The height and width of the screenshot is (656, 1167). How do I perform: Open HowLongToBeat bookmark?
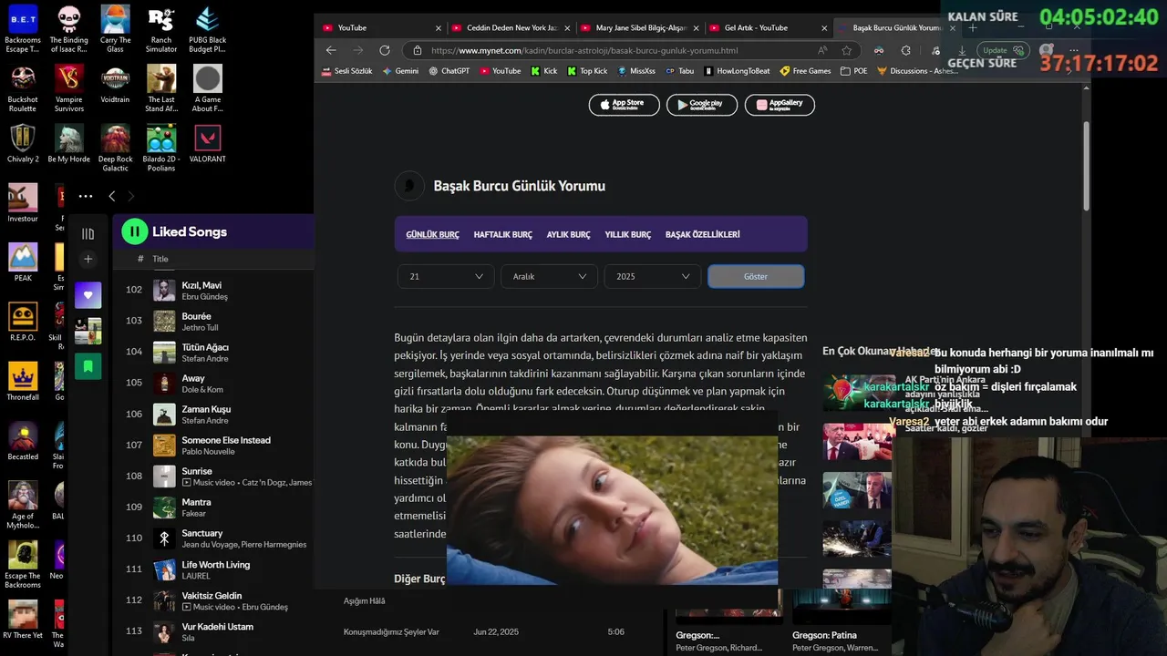click(737, 70)
